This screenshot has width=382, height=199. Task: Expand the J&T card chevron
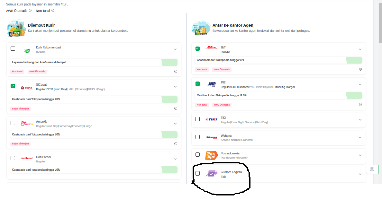click(360, 49)
